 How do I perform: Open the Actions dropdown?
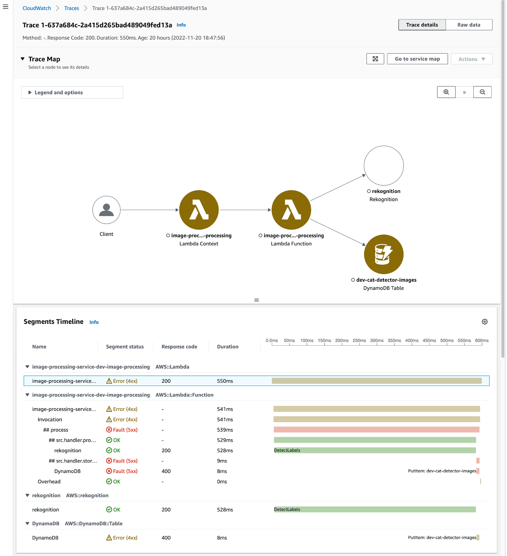click(x=472, y=59)
